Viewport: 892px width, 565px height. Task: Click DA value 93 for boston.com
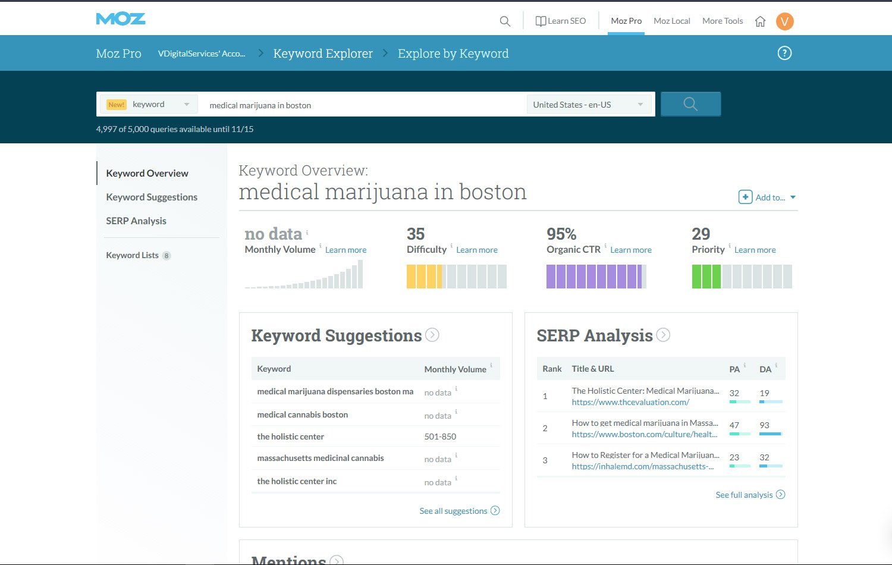point(764,425)
